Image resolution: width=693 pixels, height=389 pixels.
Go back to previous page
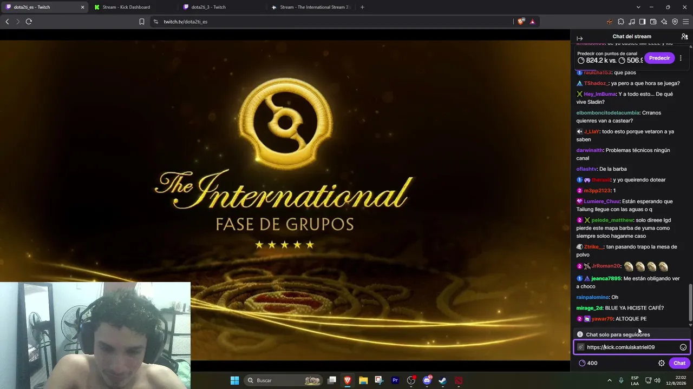[x=7, y=22]
